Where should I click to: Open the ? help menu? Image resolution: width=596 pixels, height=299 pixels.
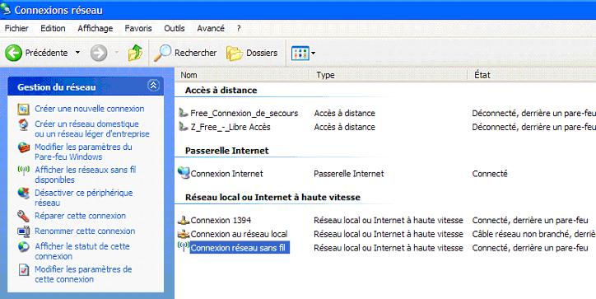[x=239, y=29]
